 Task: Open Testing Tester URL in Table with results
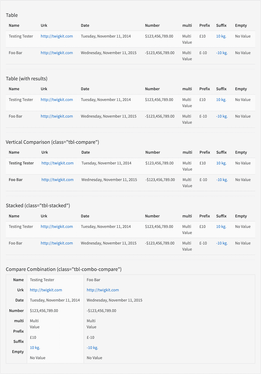coord(57,100)
